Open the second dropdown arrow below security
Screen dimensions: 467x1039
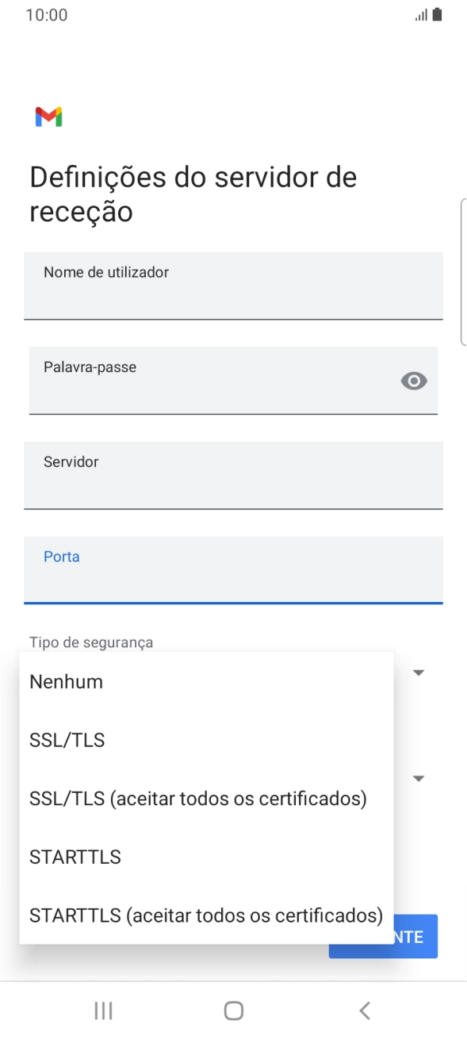[x=419, y=779]
